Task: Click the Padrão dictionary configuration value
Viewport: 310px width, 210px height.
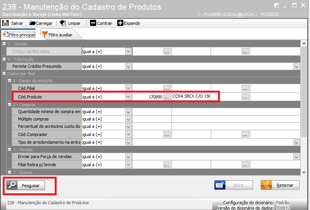Action: point(282,203)
